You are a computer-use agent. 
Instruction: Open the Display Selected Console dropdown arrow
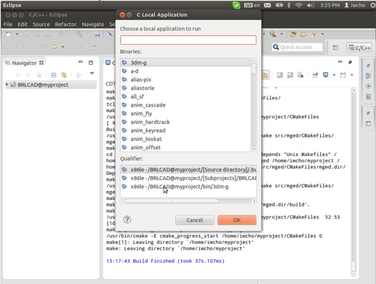(x=334, y=74)
